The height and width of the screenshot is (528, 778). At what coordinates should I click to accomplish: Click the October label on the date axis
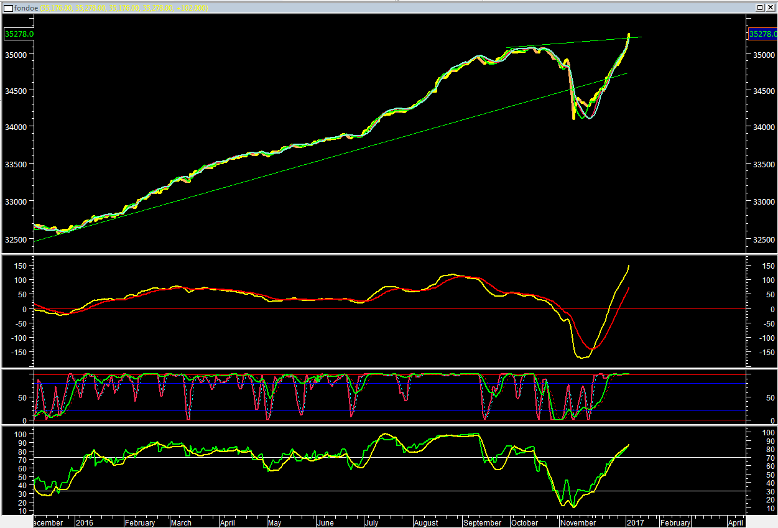[525, 523]
